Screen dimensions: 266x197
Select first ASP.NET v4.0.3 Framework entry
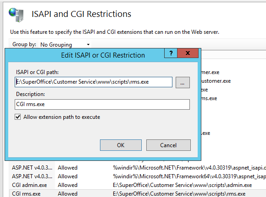coord(138,168)
